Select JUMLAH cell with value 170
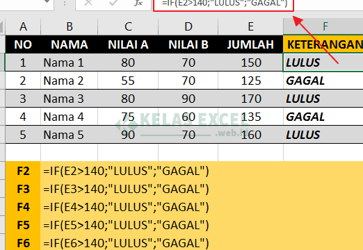The width and height of the screenshot is (363, 250). [x=250, y=99]
